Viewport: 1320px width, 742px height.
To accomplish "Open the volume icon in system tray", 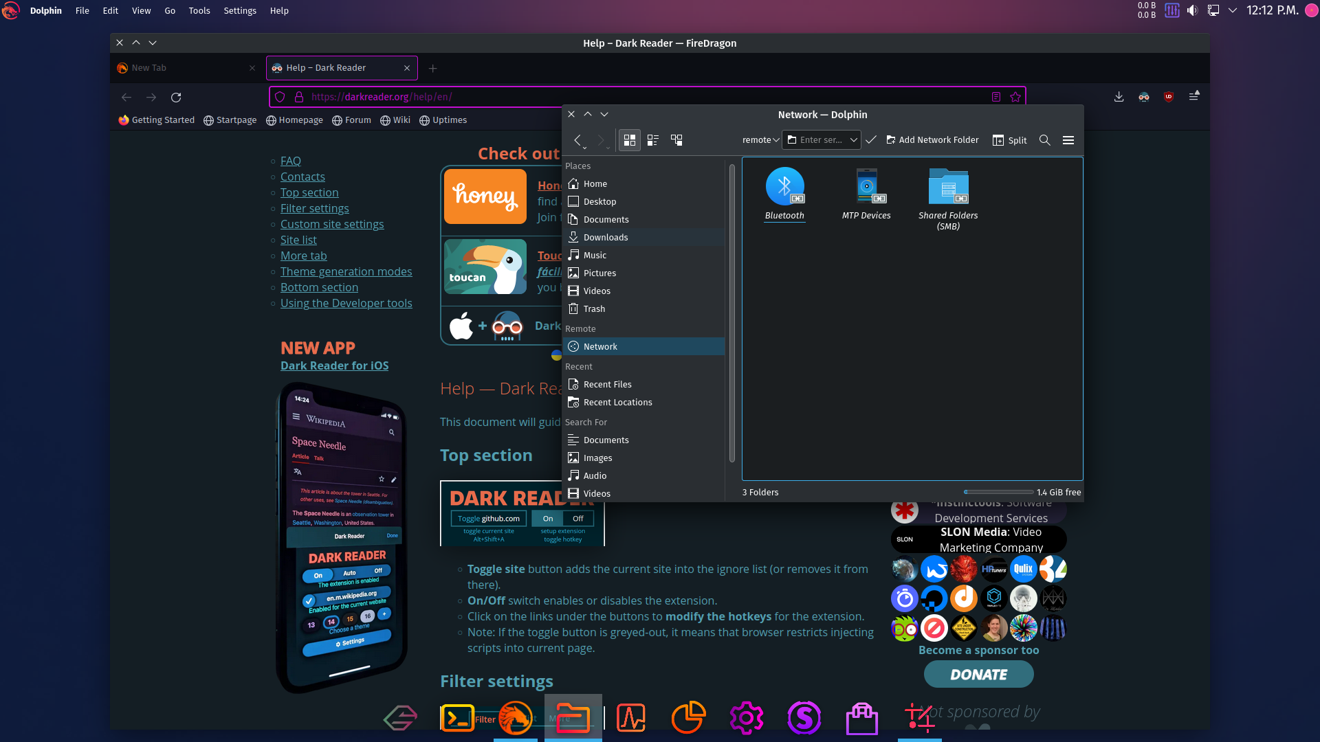I will click(x=1192, y=10).
